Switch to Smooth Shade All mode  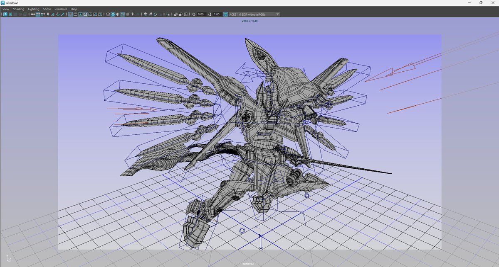coord(113,14)
